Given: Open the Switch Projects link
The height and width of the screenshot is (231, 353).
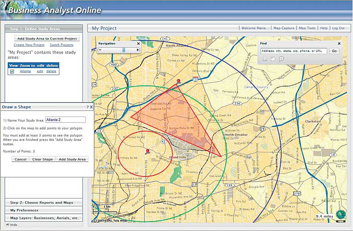Looking at the screenshot, I should click(x=62, y=45).
